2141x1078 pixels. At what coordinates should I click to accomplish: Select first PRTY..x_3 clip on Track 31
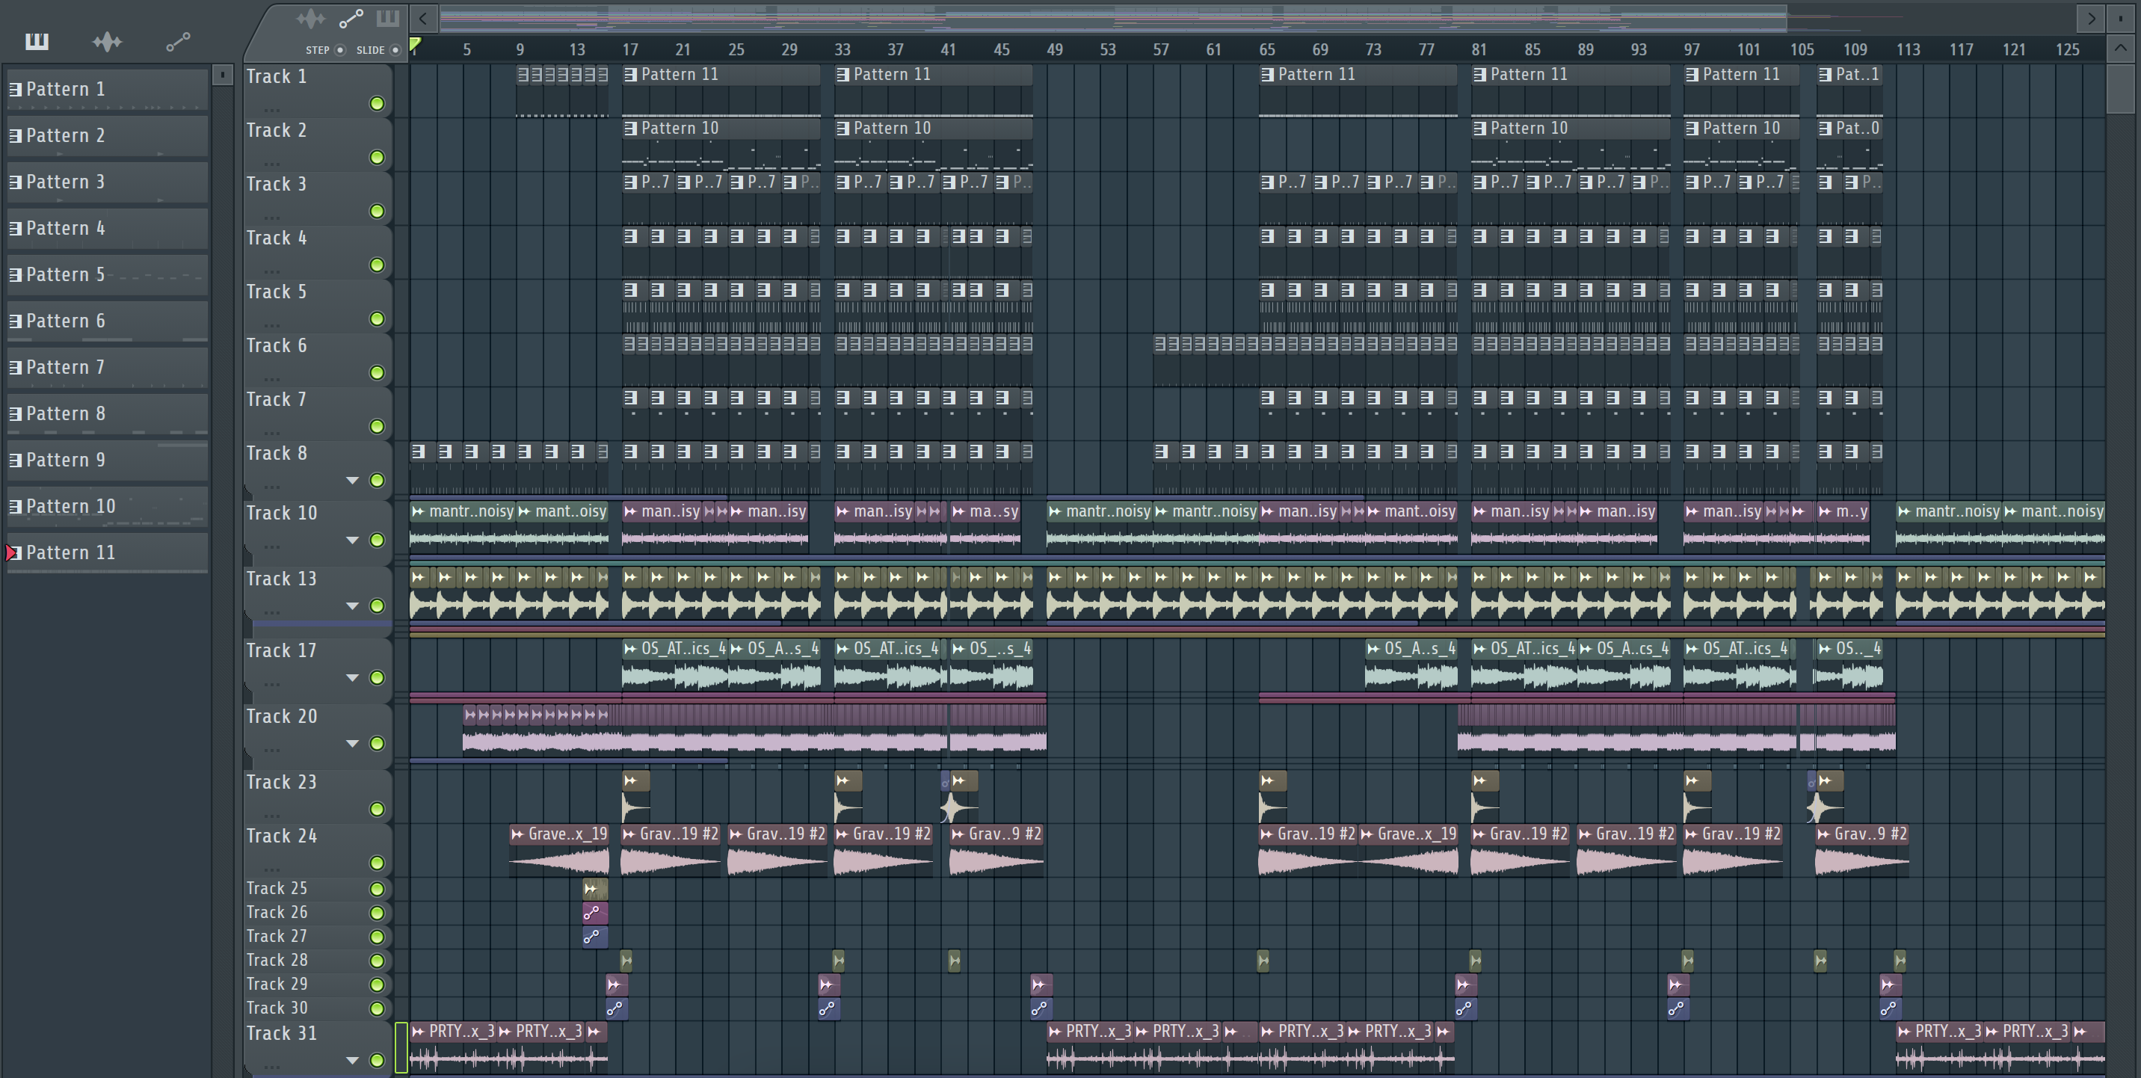(x=453, y=1047)
